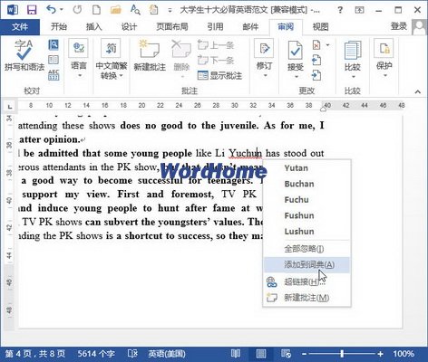Viewport: 428px width, 362px height.
Task: Switch to Web Layout view
Action: (286, 353)
